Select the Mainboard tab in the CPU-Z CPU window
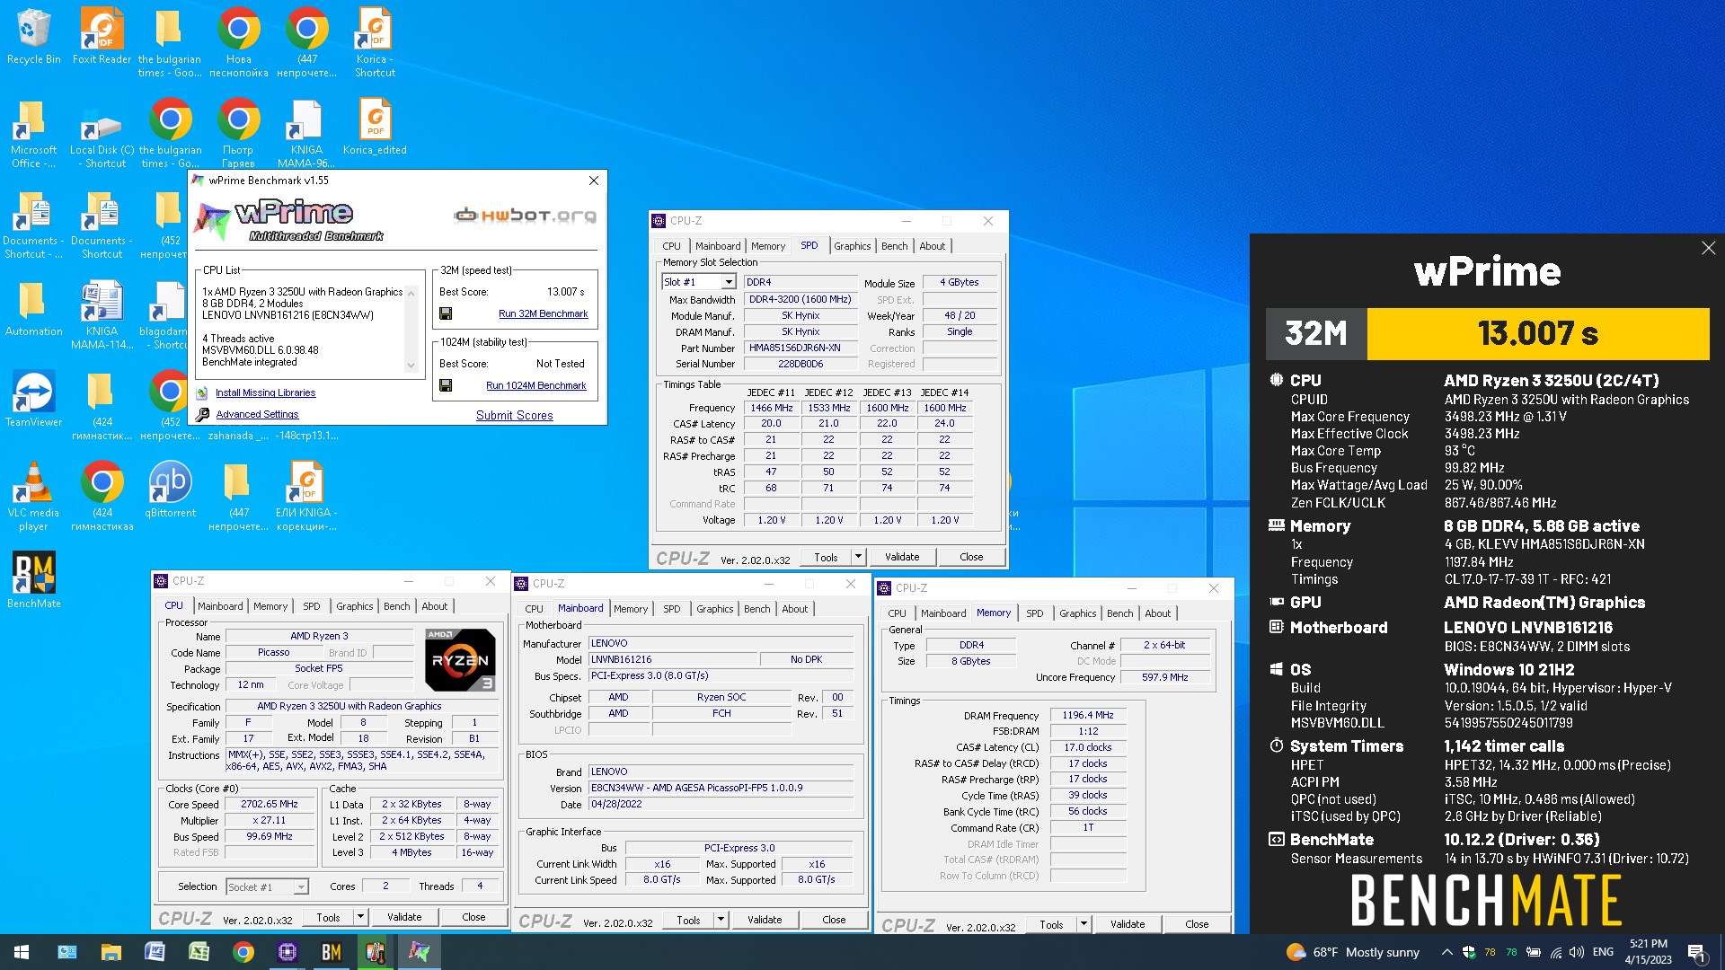The image size is (1725, 970). click(220, 606)
